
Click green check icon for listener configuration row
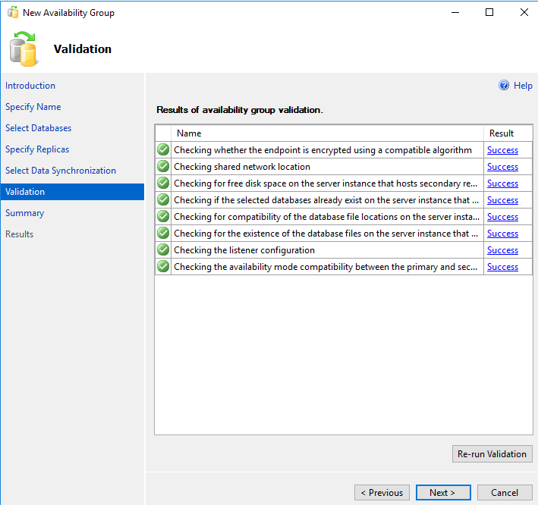[x=163, y=250]
